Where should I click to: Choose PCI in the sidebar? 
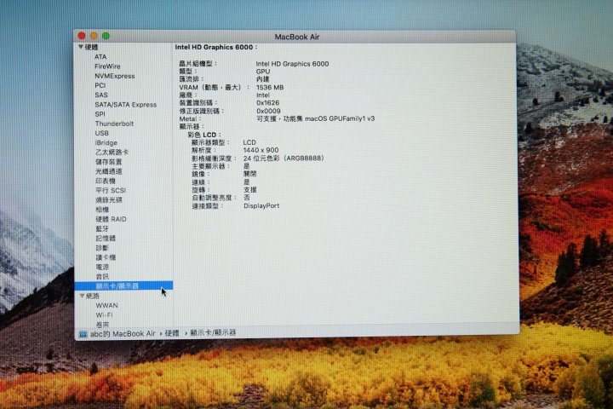100,85
